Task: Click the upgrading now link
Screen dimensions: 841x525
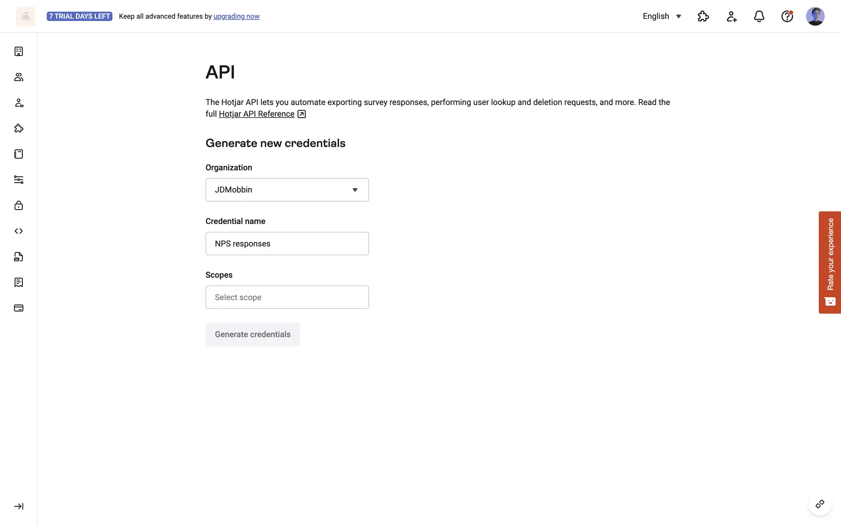Action: pyautogui.click(x=236, y=17)
